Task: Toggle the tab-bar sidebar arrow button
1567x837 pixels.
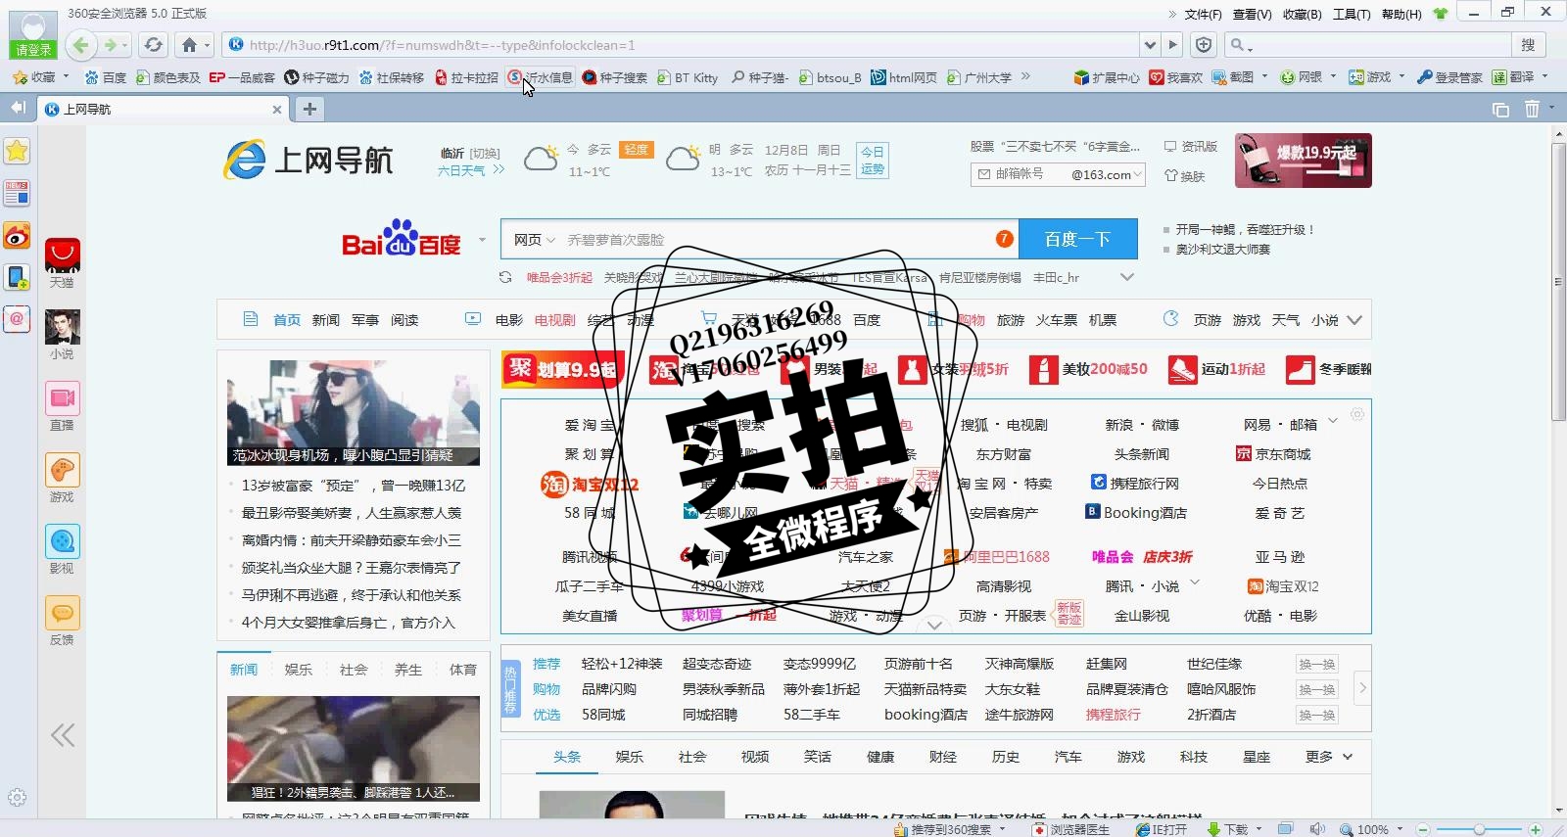Action: pos(19,108)
